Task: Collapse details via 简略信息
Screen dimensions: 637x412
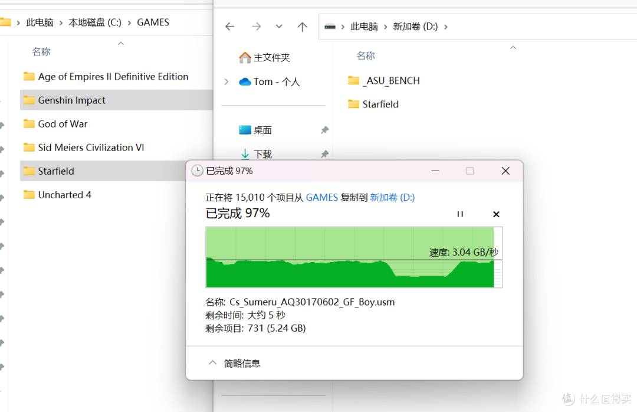Action: 234,363
